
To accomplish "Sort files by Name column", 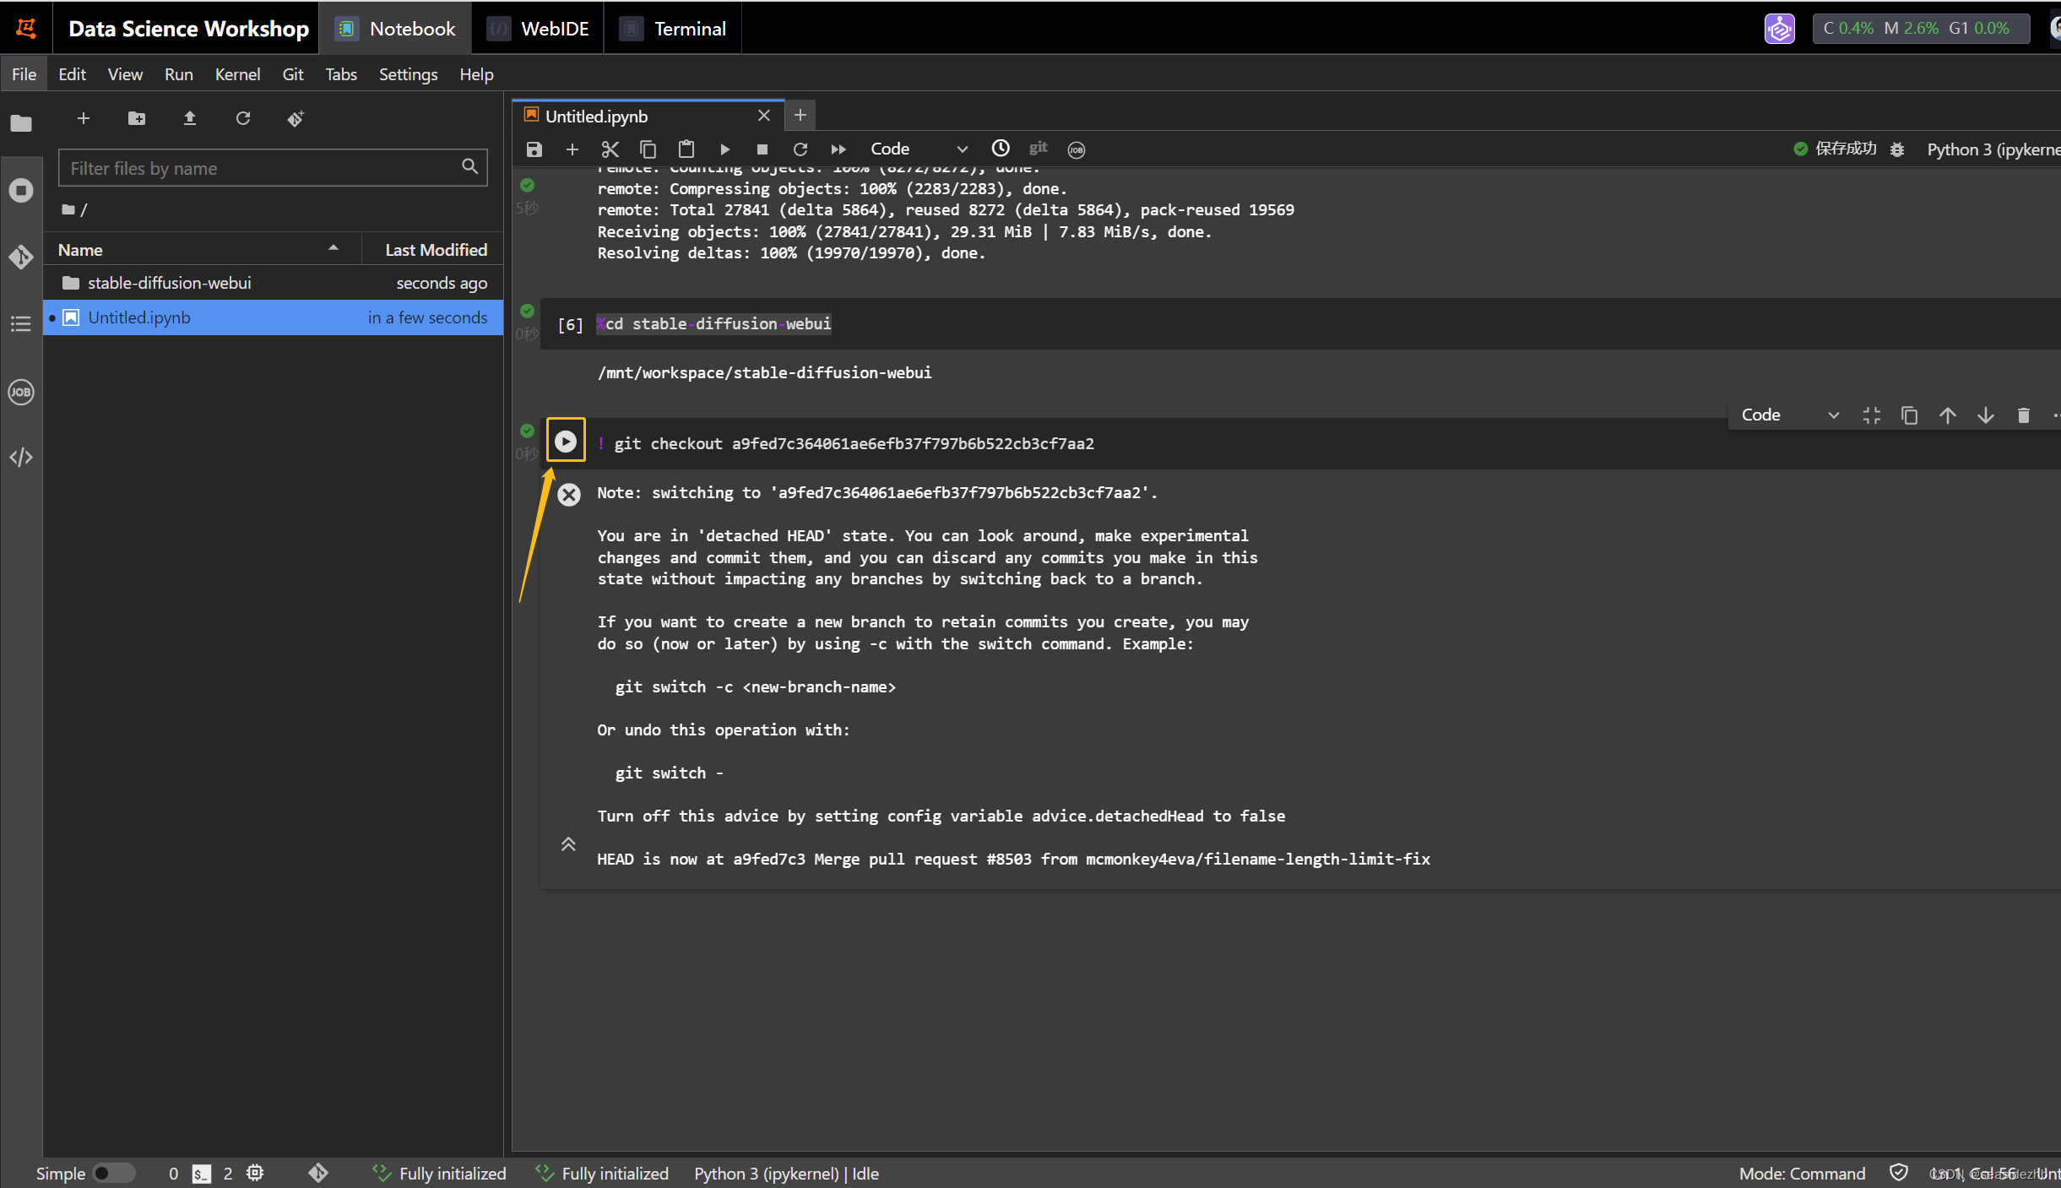I will click(x=203, y=250).
